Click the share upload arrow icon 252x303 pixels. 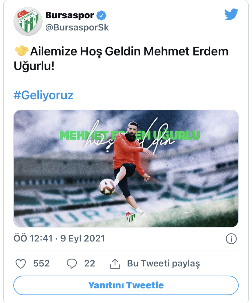pyautogui.click(x=115, y=264)
